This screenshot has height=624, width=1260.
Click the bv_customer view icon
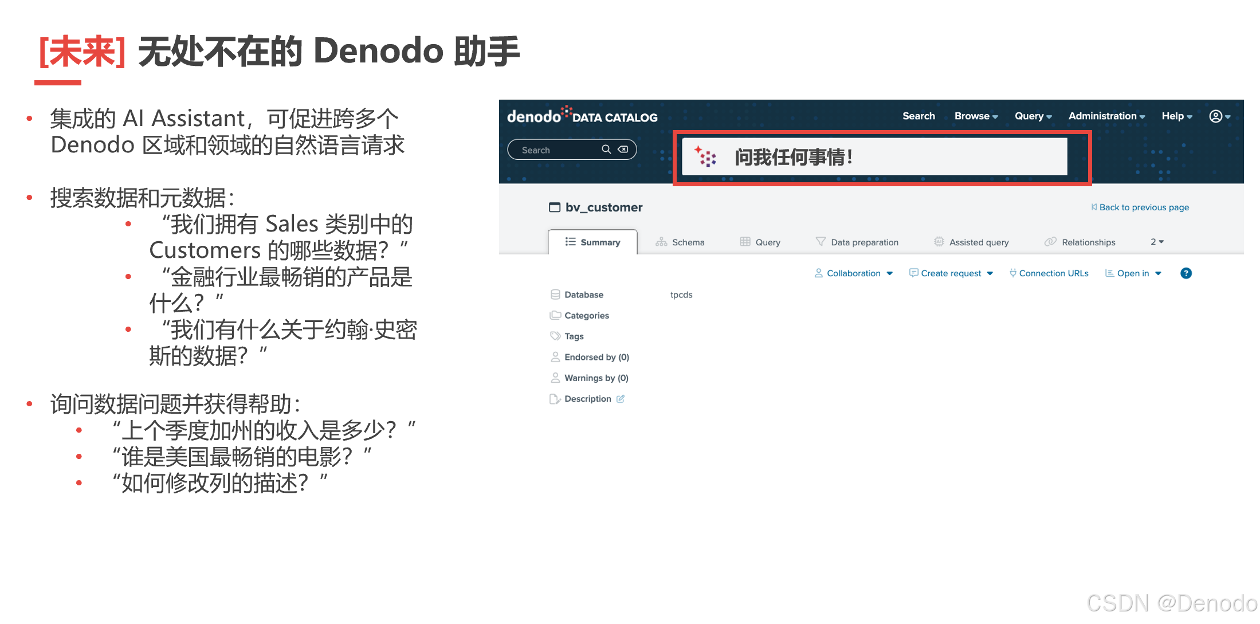(554, 207)
